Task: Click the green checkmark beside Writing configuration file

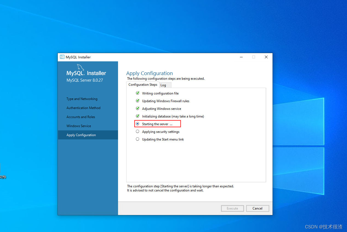Action: point(137,93)
